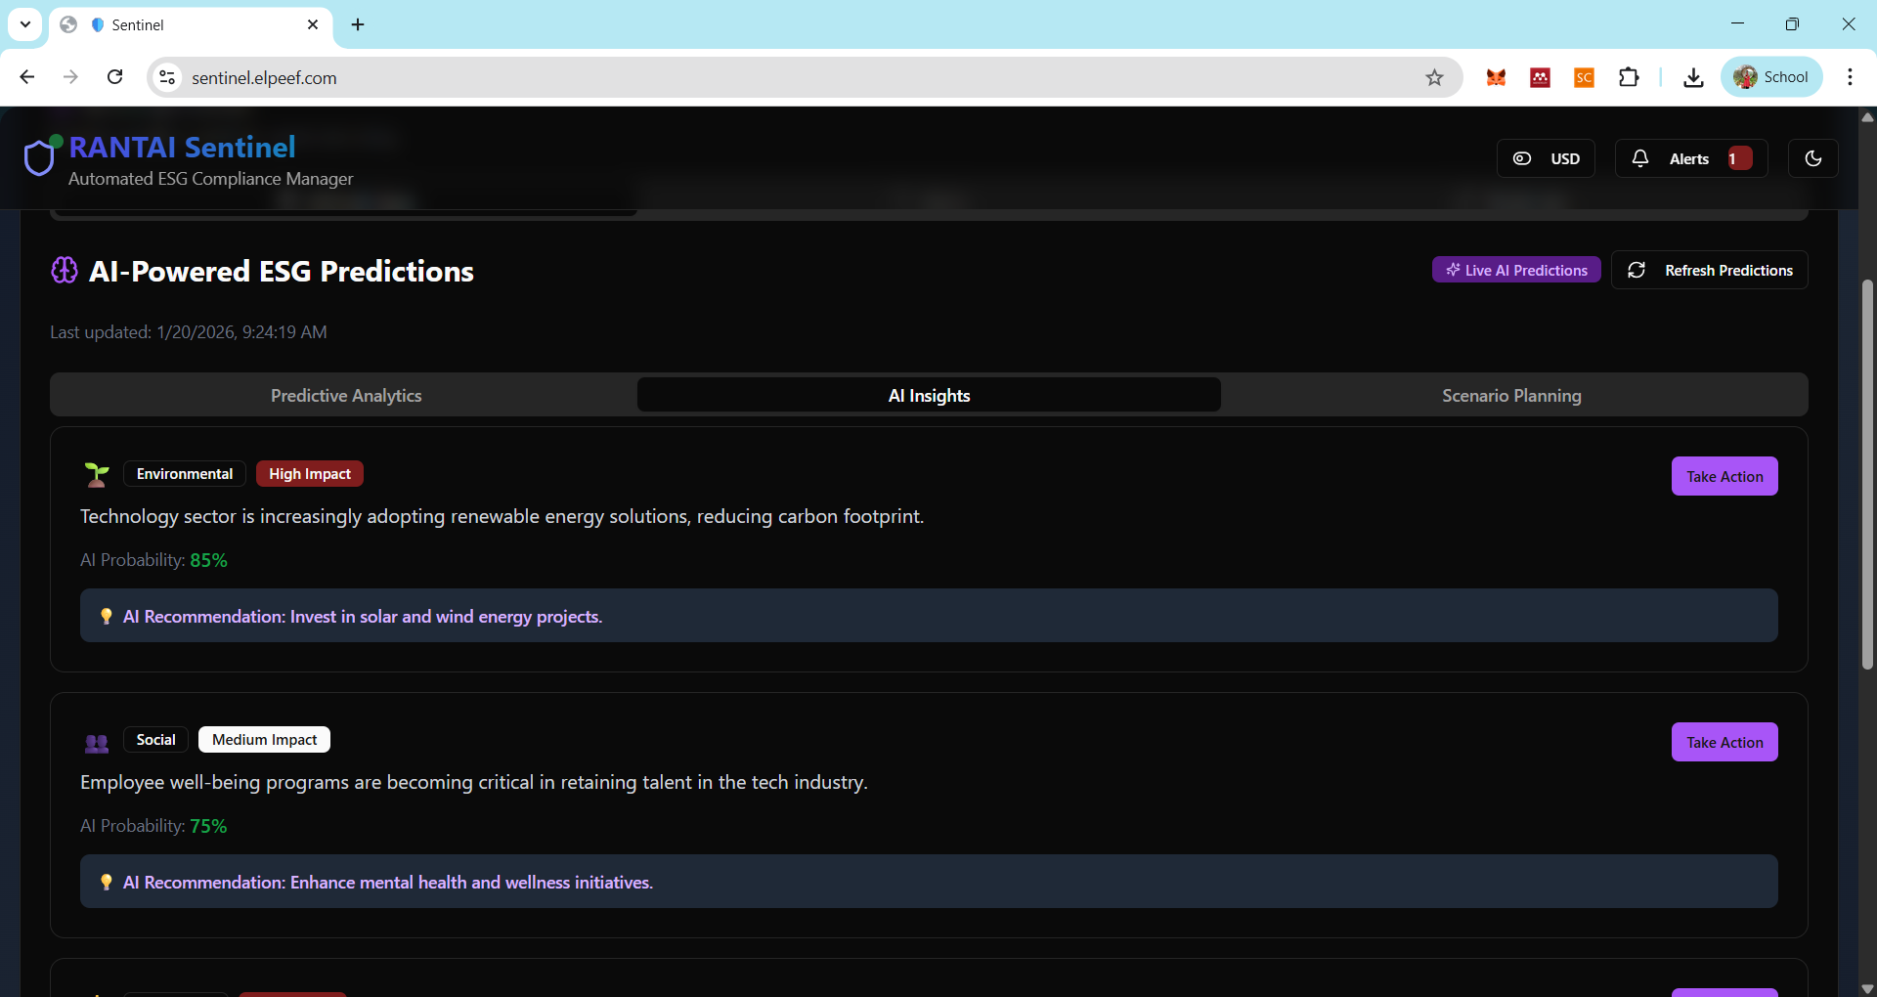Image resolution: width=1877 pixels, height=997 pixels.
Task: Click the Medium Impact badge
Action: pos(264,740)
